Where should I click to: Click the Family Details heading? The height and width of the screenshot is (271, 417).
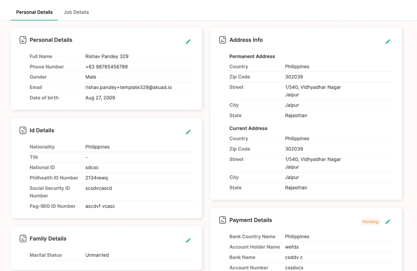[x=48, y=239]
